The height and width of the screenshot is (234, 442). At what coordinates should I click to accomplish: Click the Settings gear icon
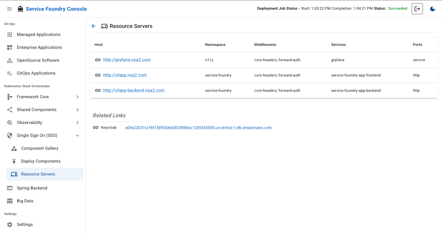click(x=10, y=225)
